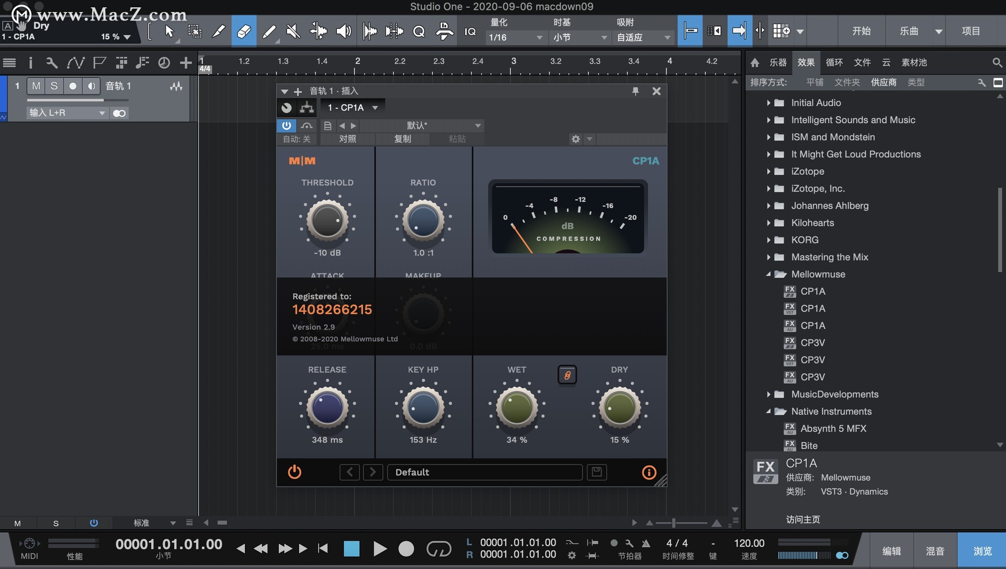The height and width of the screenshot is (569, 1006).
Task: Open the 混音 mixer view
Action: [935, 551]
